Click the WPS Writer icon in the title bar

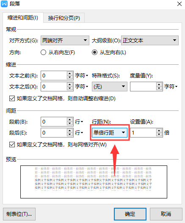(x=4, y=4)
